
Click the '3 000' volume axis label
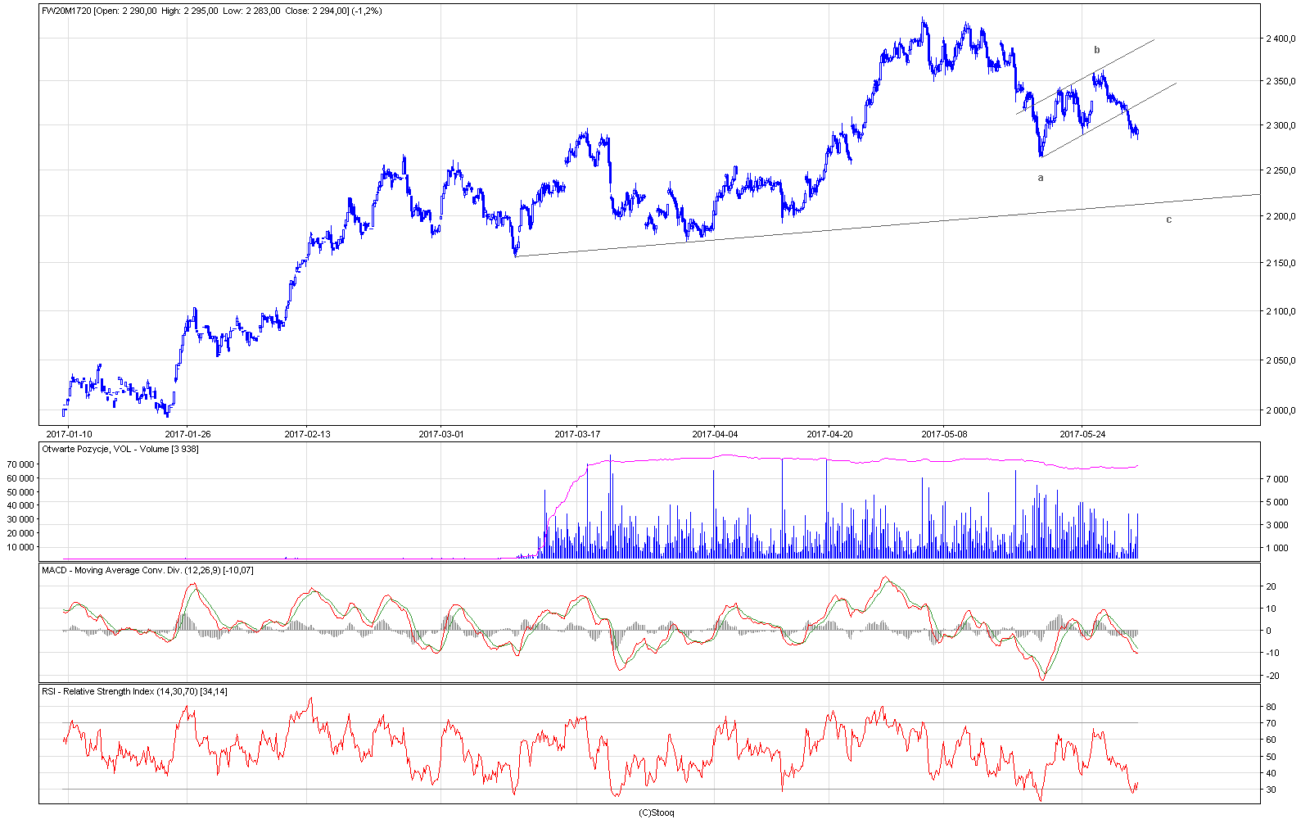(1278, 525)
